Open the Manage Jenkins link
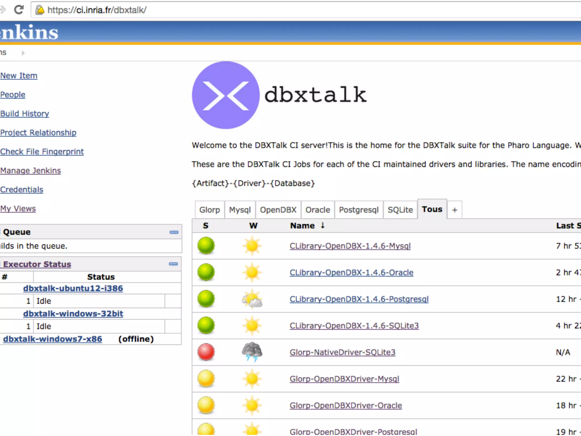Screen dimensions: 581x436 (x=30, y=171)
